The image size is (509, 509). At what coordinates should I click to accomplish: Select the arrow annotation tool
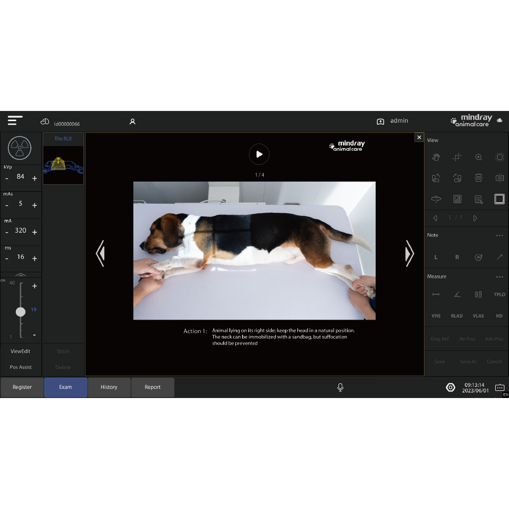coord(500,257)
